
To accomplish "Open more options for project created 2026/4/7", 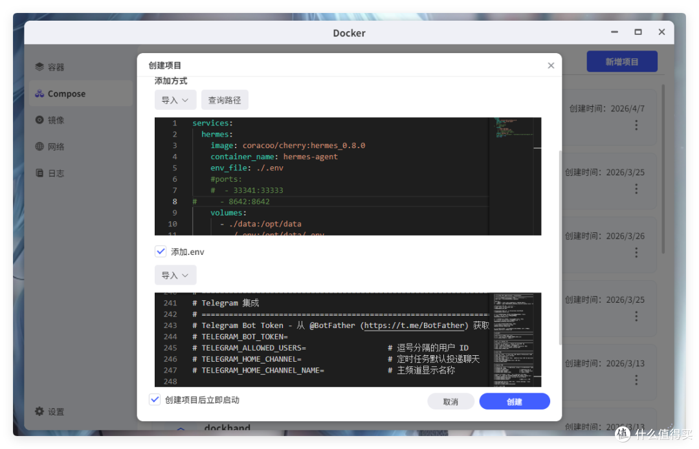I will pyautogui.click(x=636, y=125).
